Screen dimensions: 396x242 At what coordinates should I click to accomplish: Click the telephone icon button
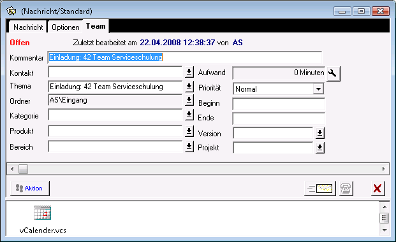[x=346, y=189]
